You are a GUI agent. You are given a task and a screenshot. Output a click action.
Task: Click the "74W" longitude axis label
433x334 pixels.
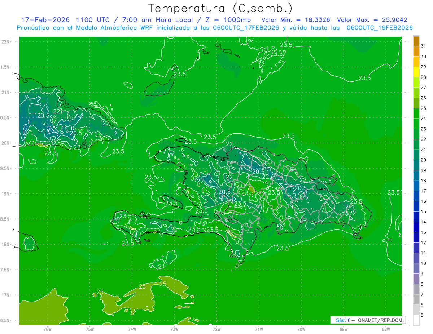coord(132,329)
